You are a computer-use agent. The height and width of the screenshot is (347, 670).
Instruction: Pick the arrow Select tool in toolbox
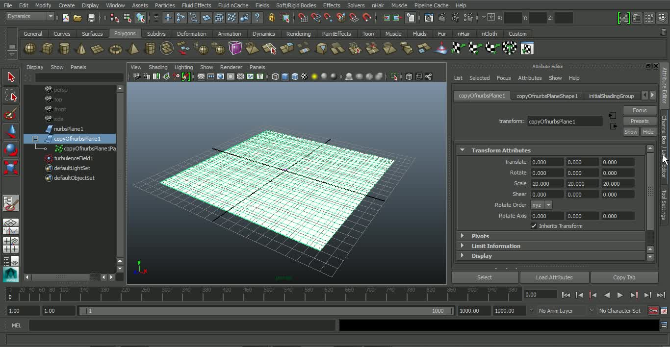11,77
